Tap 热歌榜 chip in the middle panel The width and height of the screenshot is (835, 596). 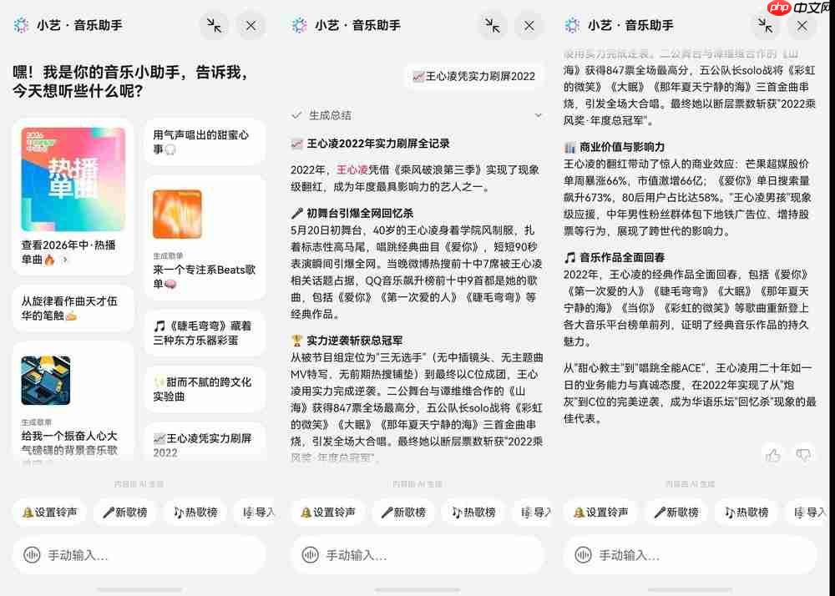[473, 512]
